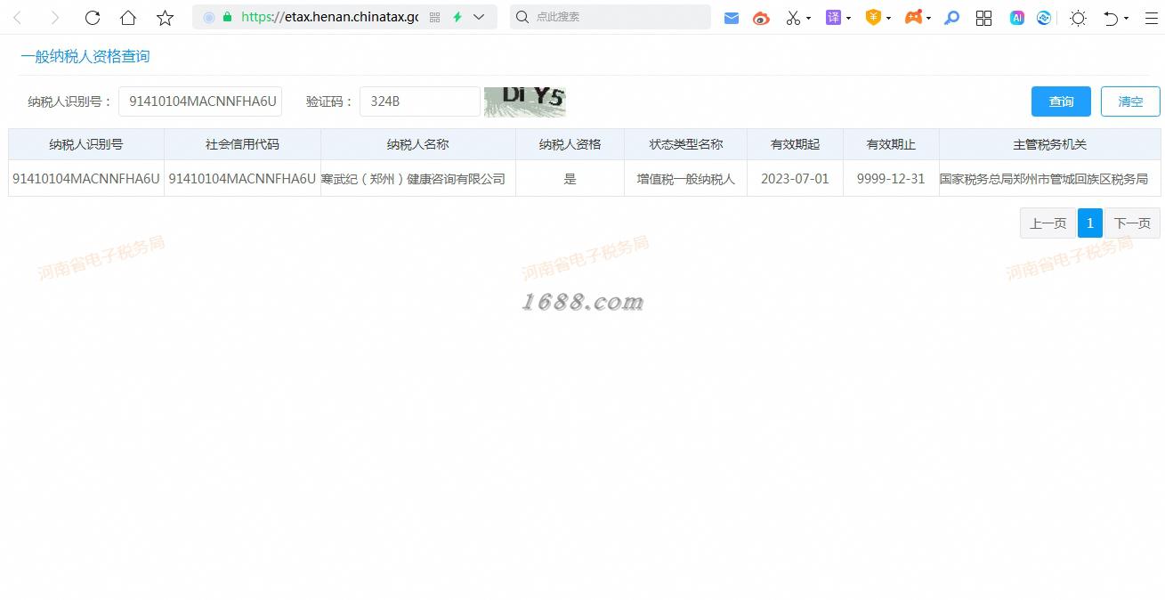Viewport: 1165px width, 600px height.
Task: Click the 社会信用代码 column header
Action: point(242,144)
